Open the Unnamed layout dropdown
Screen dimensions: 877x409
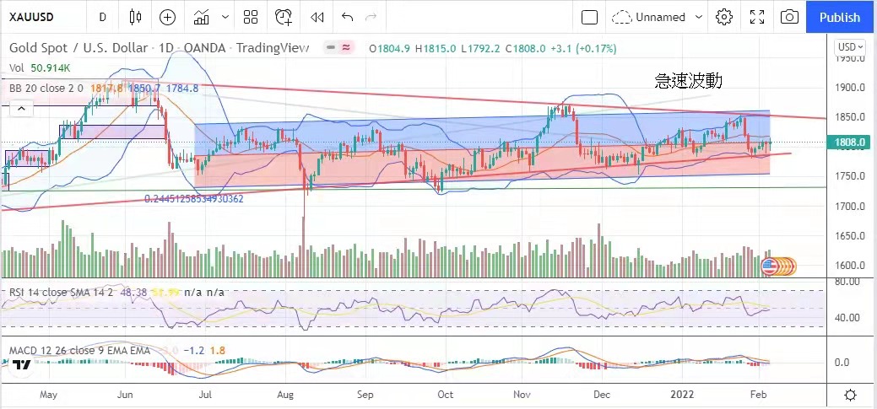658,17
